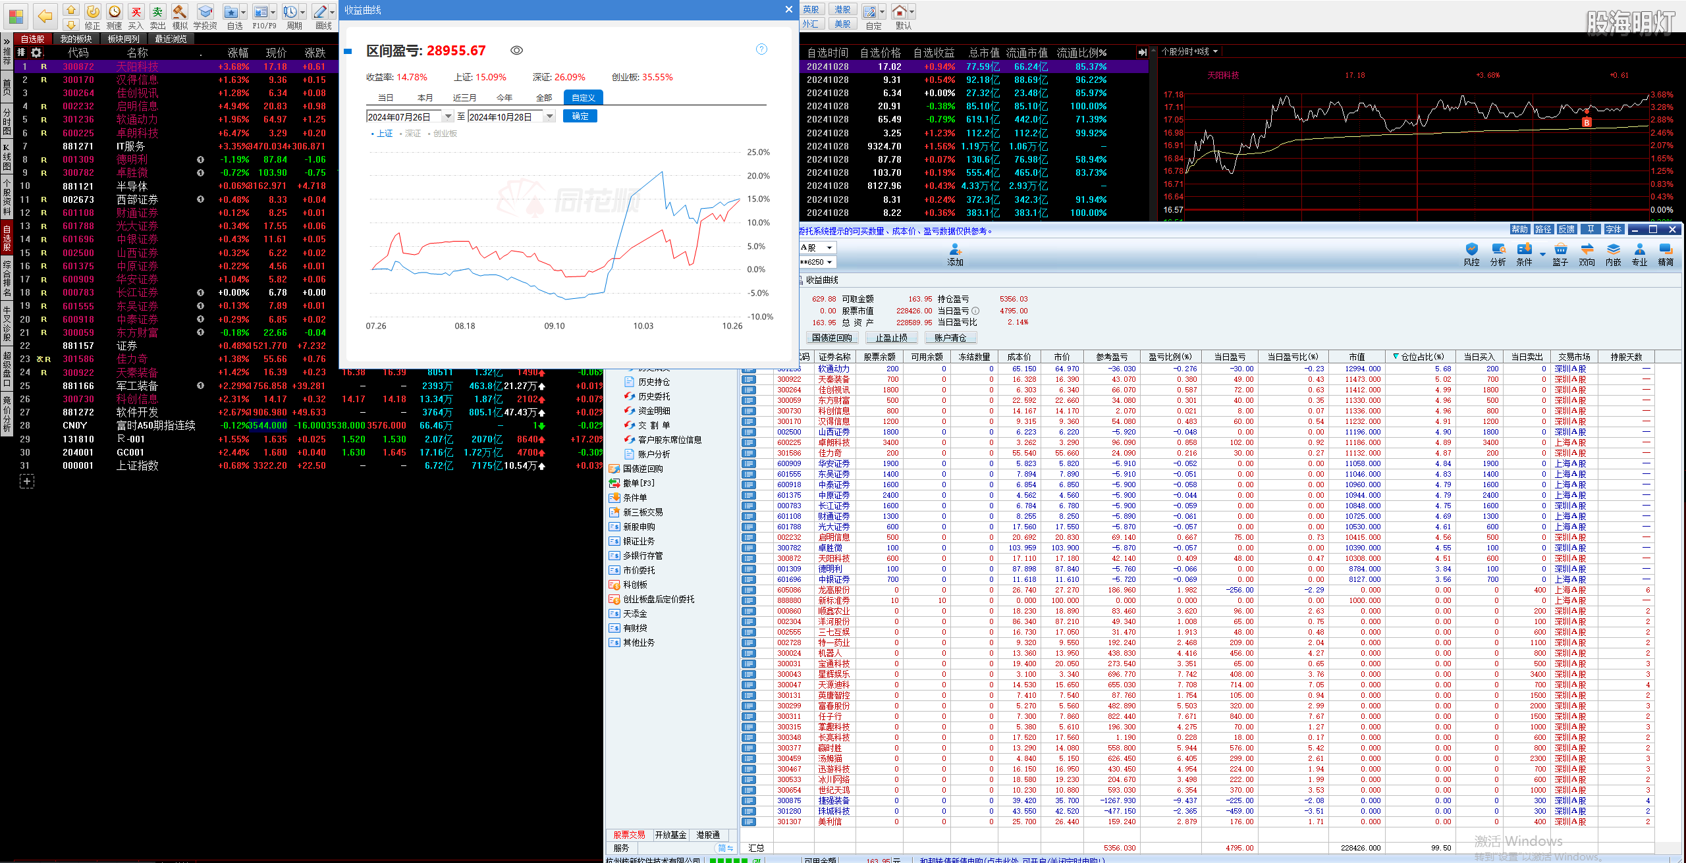
Task: Click the 止盈止损 button
Action: click(892, 338)
